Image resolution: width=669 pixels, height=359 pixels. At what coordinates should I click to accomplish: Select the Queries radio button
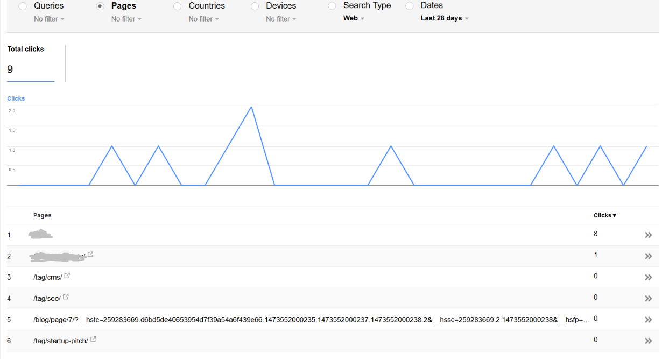pos(23,6)
